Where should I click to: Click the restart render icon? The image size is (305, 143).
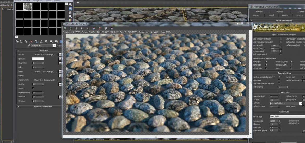(x=70, y=28)
